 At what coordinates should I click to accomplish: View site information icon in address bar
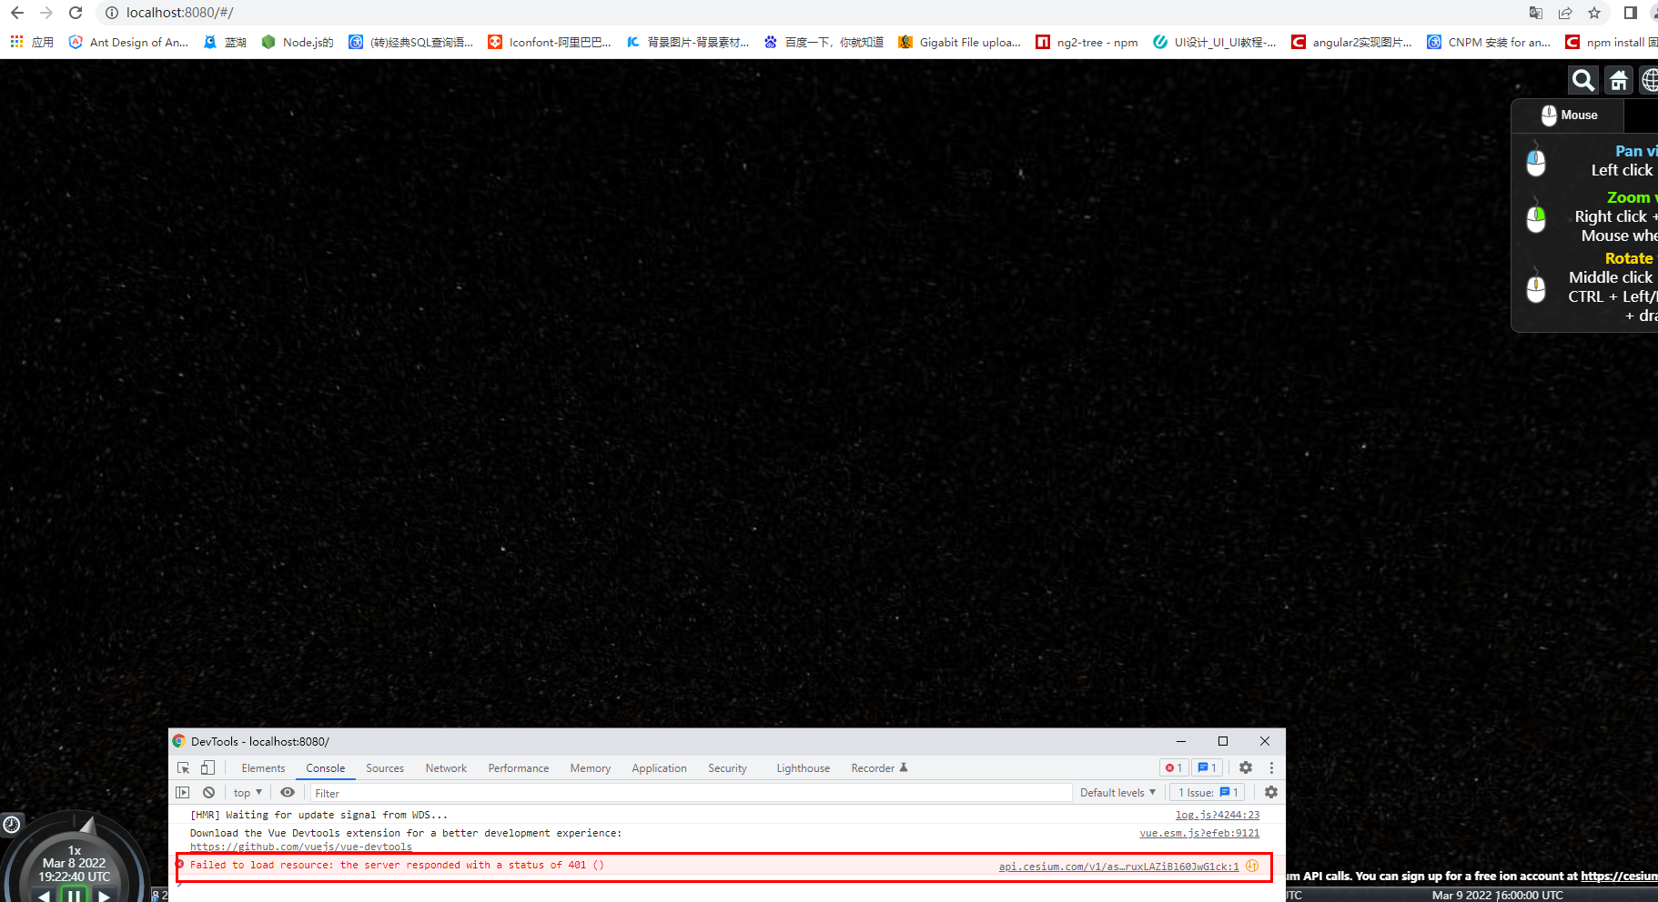(x=112, y=13)
